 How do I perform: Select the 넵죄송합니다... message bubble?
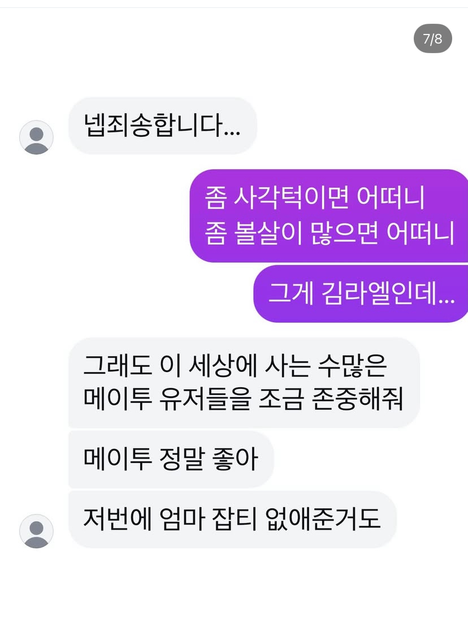162,126
